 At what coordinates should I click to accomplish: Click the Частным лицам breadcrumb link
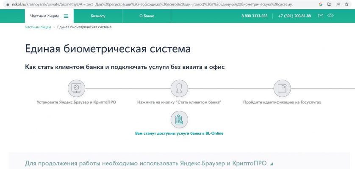pos(38,27)
